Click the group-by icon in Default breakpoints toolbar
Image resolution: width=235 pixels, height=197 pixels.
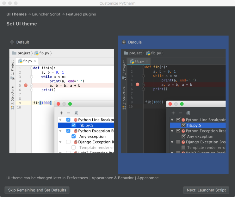76,113
